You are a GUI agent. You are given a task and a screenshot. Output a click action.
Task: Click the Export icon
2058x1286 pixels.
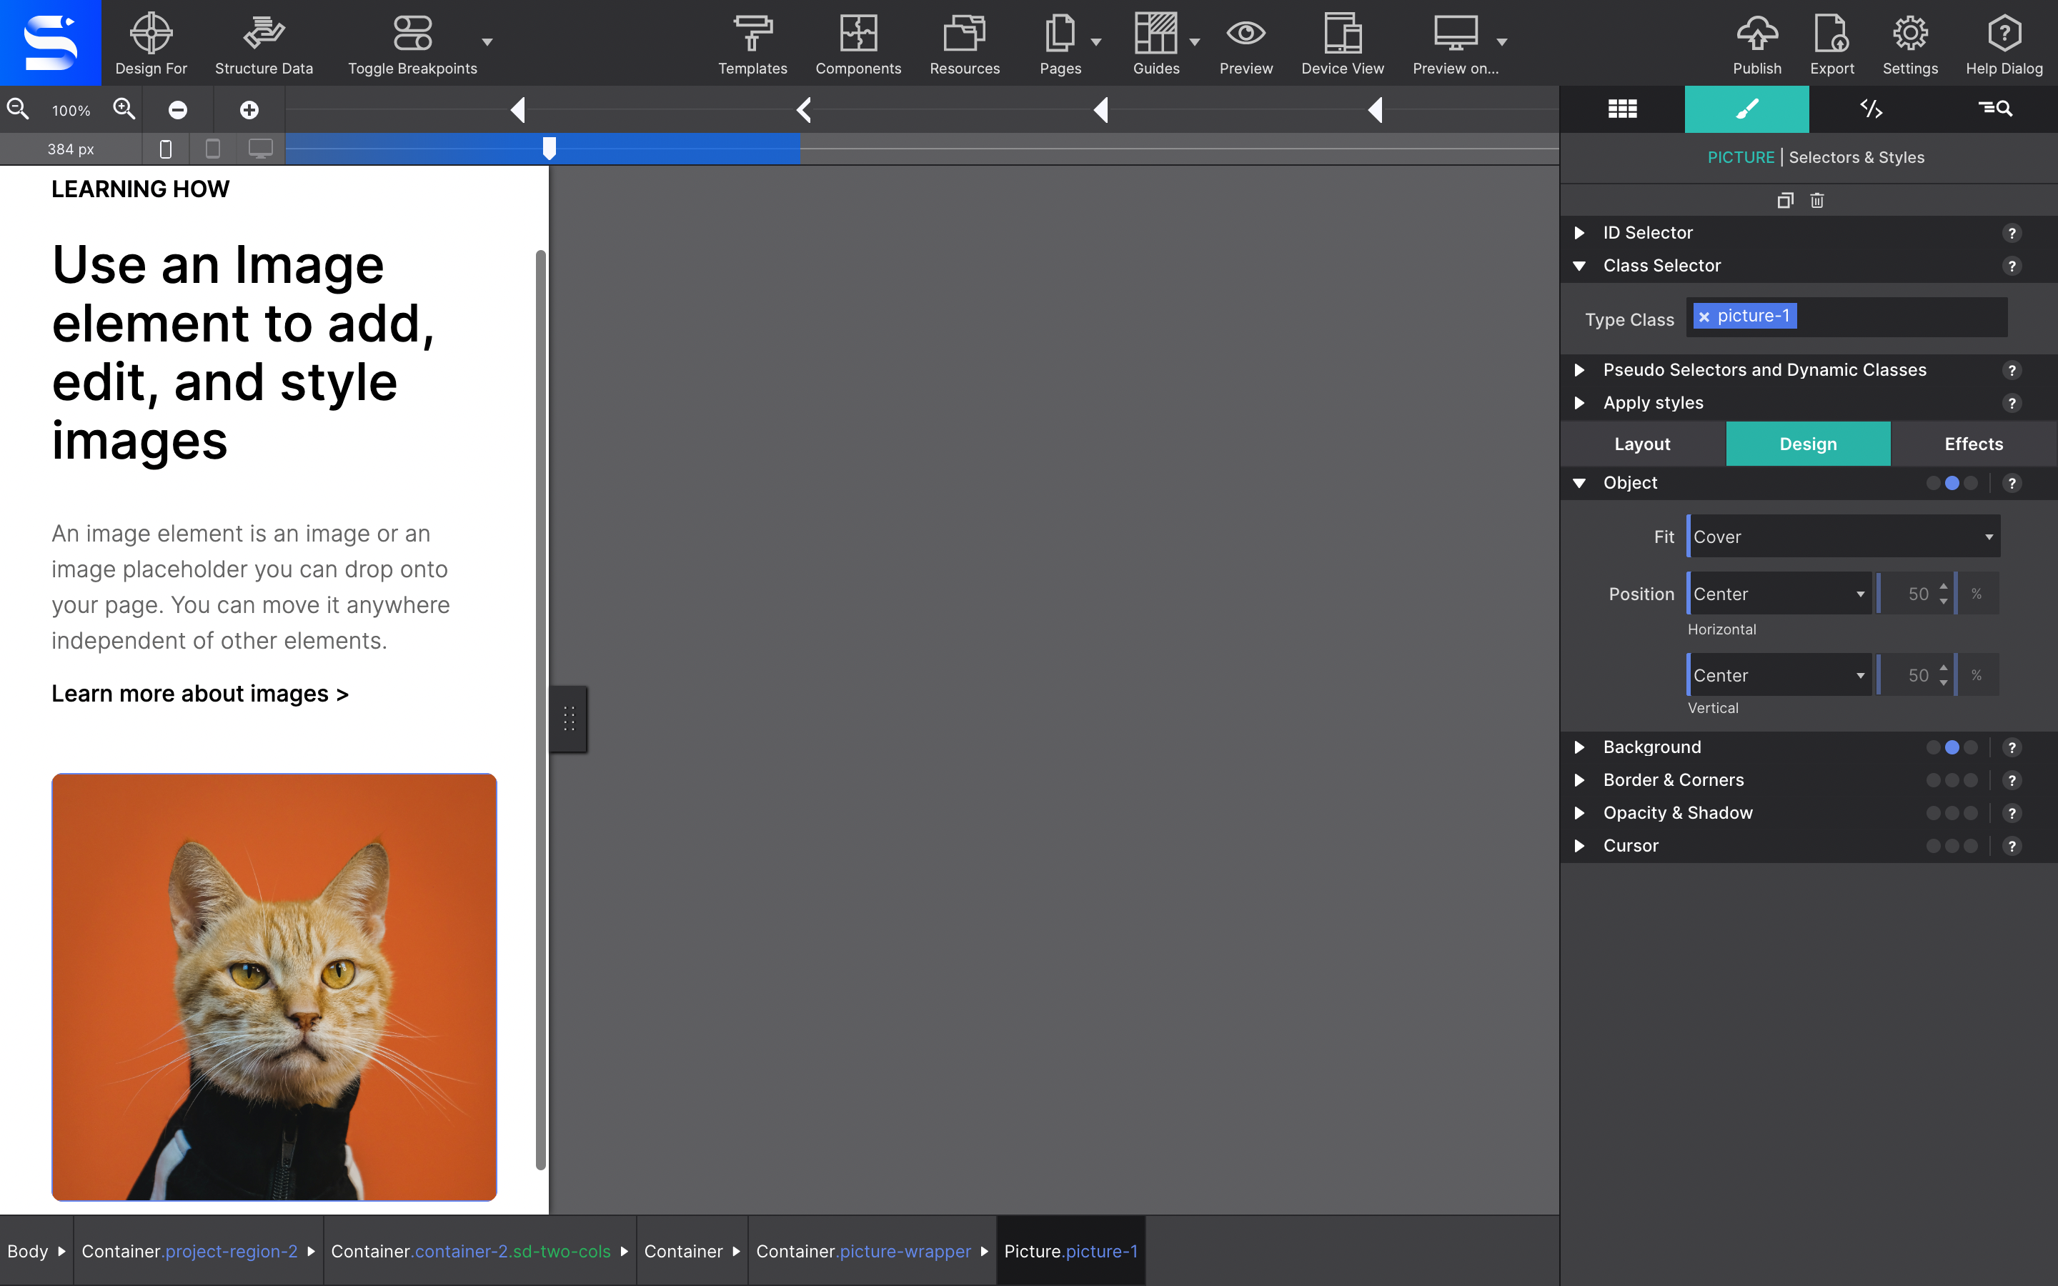pyautogui.click(x=1831, y=34)
